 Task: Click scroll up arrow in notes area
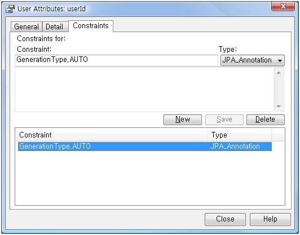coord(279,73)
